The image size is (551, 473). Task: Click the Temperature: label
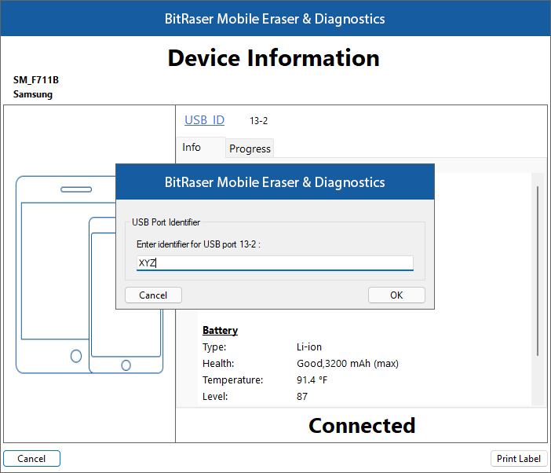point(232,379)
